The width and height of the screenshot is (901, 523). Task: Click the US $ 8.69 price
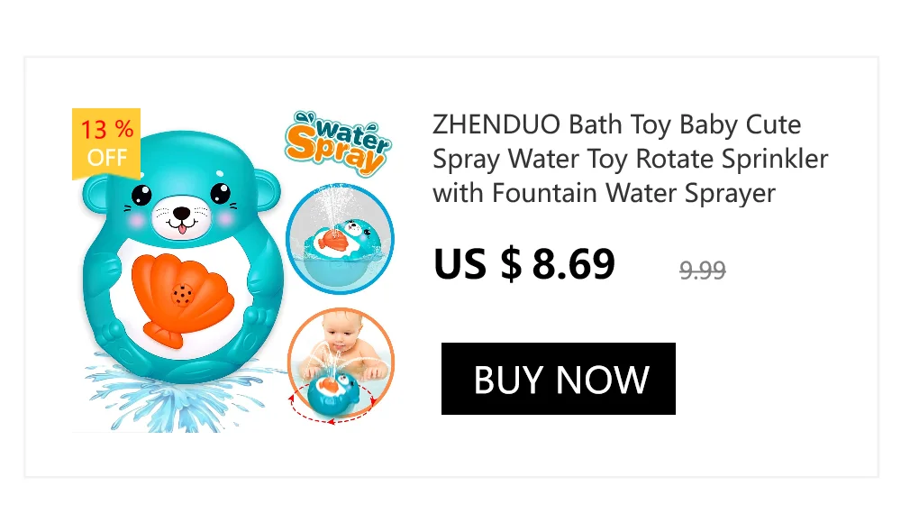point(524,264)
